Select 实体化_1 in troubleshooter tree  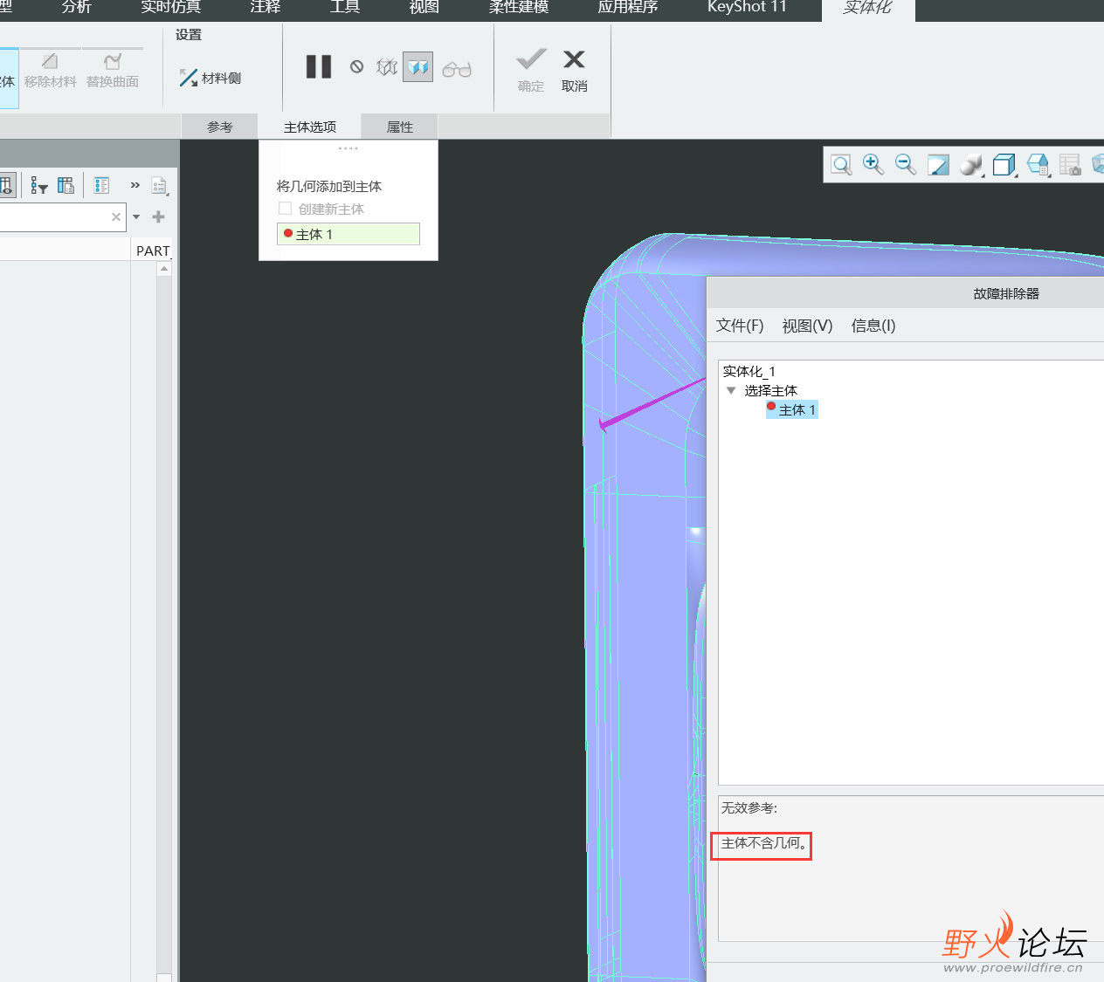749,371
